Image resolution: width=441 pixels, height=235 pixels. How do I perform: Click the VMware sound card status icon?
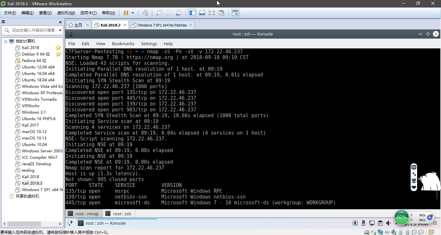click(394, 232)
